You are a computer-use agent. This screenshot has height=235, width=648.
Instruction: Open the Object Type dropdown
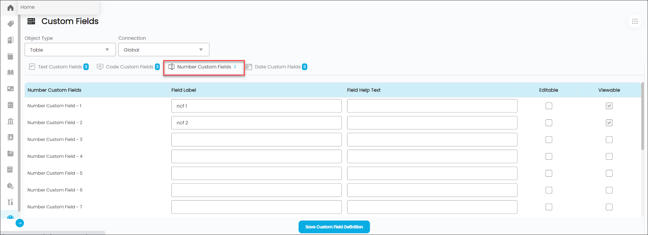[x=70, y=50]
